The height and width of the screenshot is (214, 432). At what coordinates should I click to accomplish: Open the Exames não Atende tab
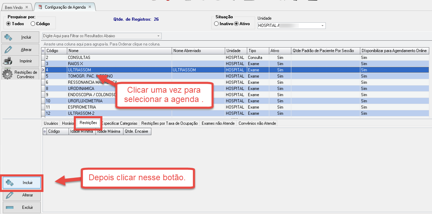(x=218, y=123)
